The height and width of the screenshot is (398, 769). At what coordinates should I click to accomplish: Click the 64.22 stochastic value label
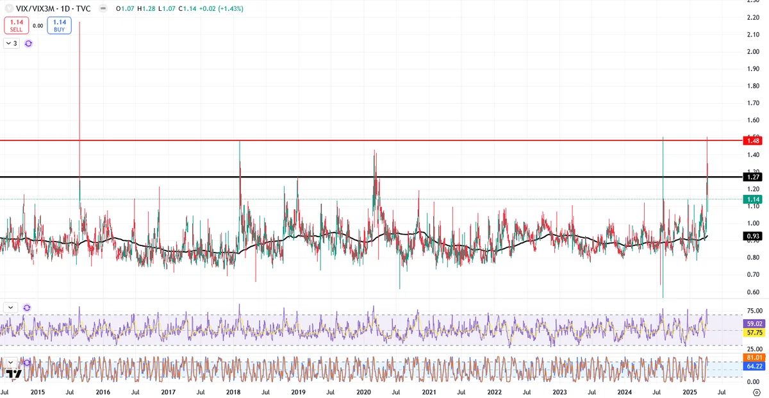pyautogui.click(x=753, y=366)
